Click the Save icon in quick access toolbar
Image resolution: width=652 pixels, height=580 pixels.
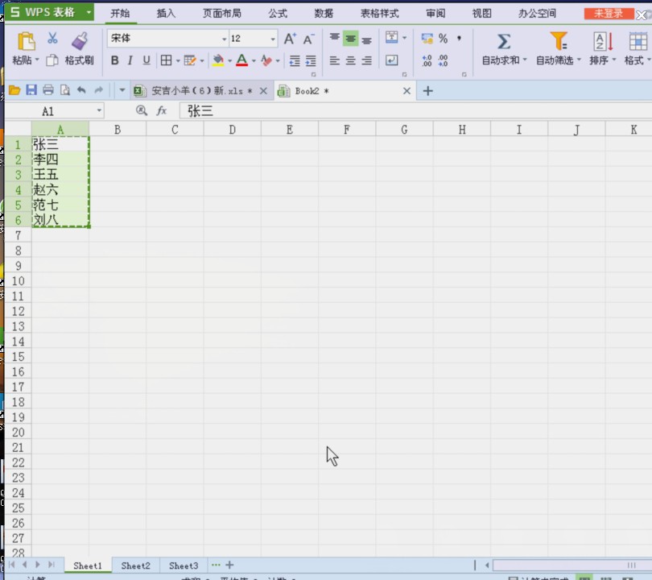pyautogui.click(x=31, y=91)
